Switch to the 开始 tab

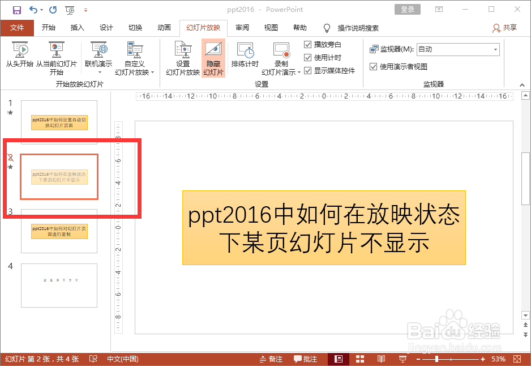tap(49, 28)
